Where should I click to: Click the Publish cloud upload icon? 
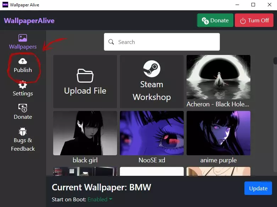[23, 61]
